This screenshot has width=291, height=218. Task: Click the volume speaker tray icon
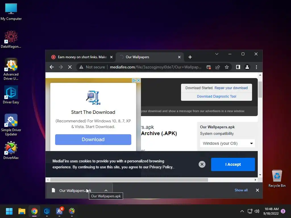(x=257, y=211)
